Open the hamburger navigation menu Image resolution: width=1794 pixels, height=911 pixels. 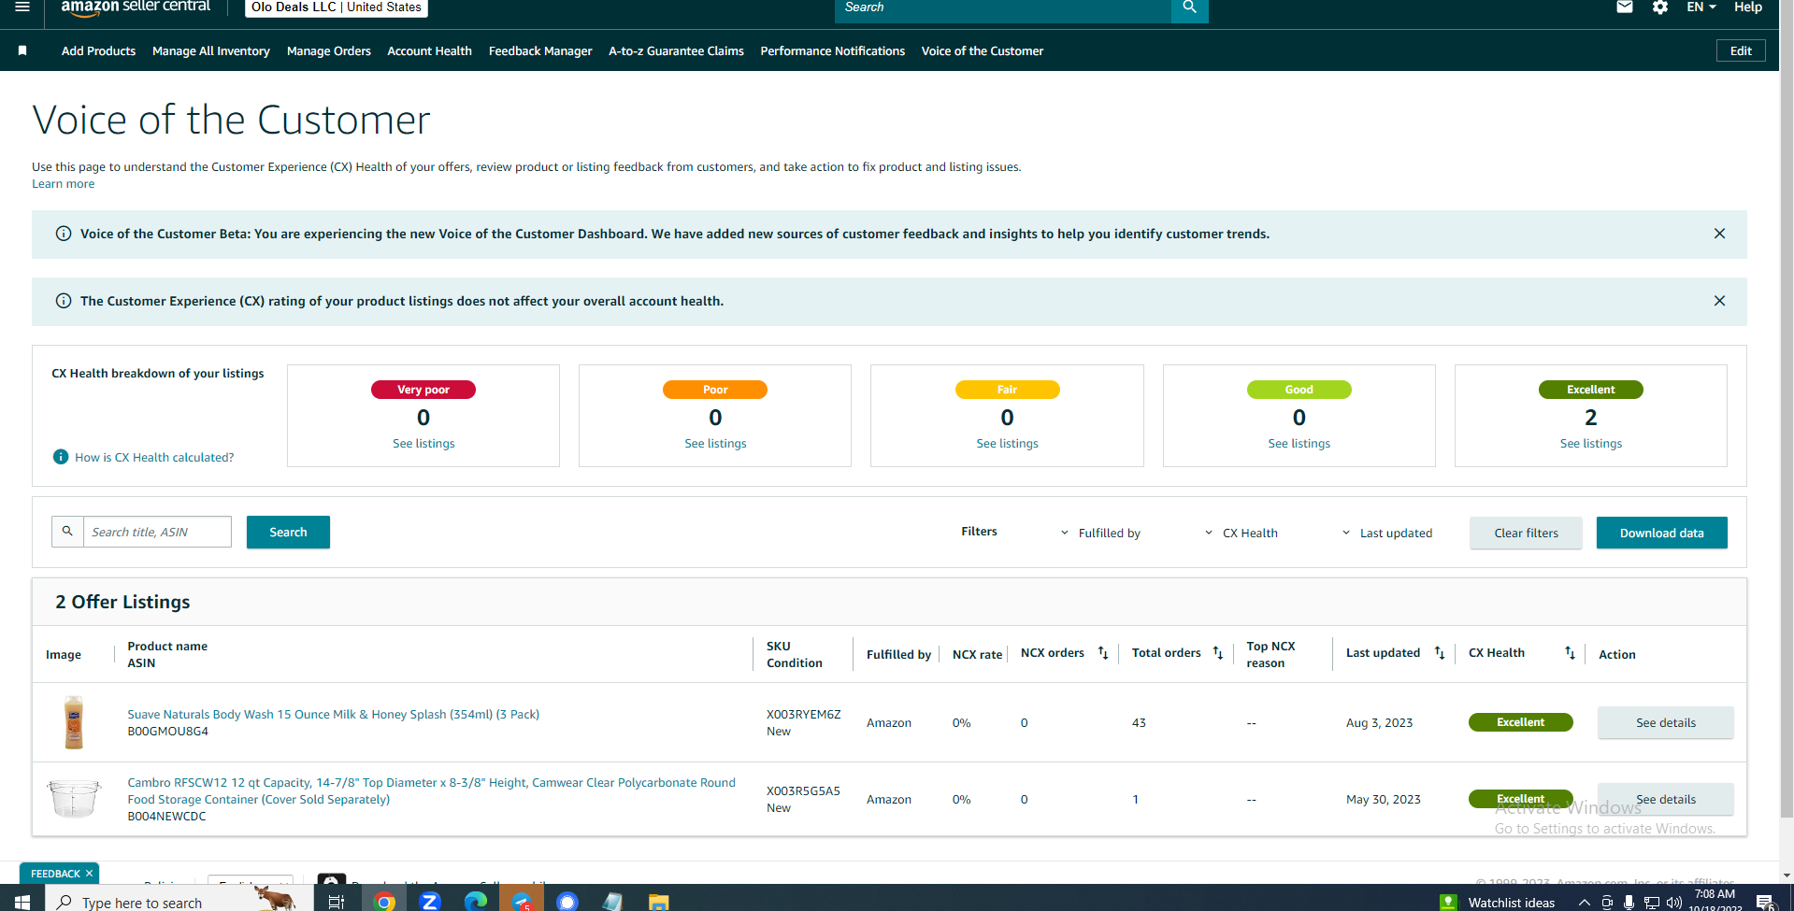[22, 7]
